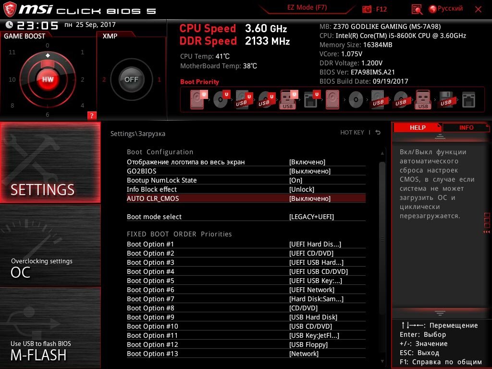Click the triple-arrow icon at right panel edge

[486, 232]
